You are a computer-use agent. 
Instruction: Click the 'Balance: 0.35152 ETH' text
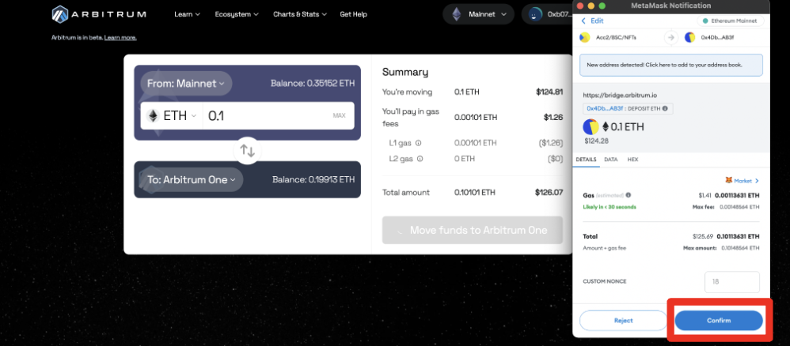313,84
